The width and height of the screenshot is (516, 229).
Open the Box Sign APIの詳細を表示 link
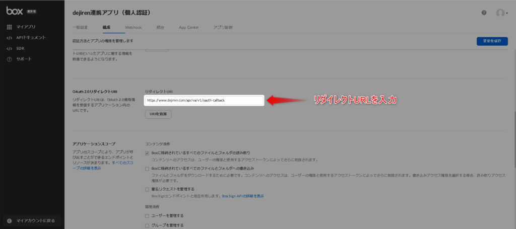(243, 196)
